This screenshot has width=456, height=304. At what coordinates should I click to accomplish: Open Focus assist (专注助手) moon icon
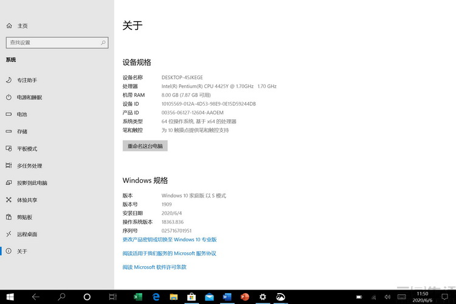pyautogui.click(x=9, y=80)
